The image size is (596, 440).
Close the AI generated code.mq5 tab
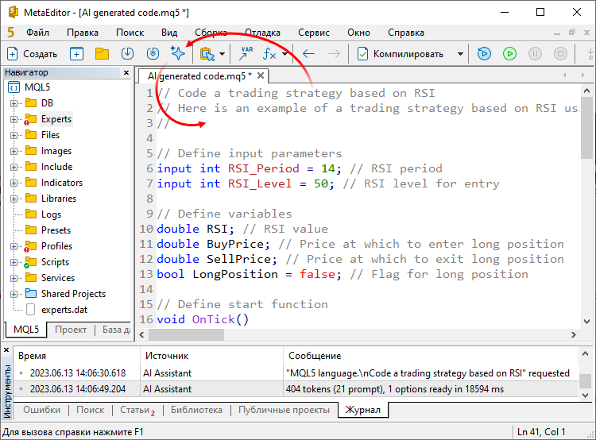pos(260,76)
